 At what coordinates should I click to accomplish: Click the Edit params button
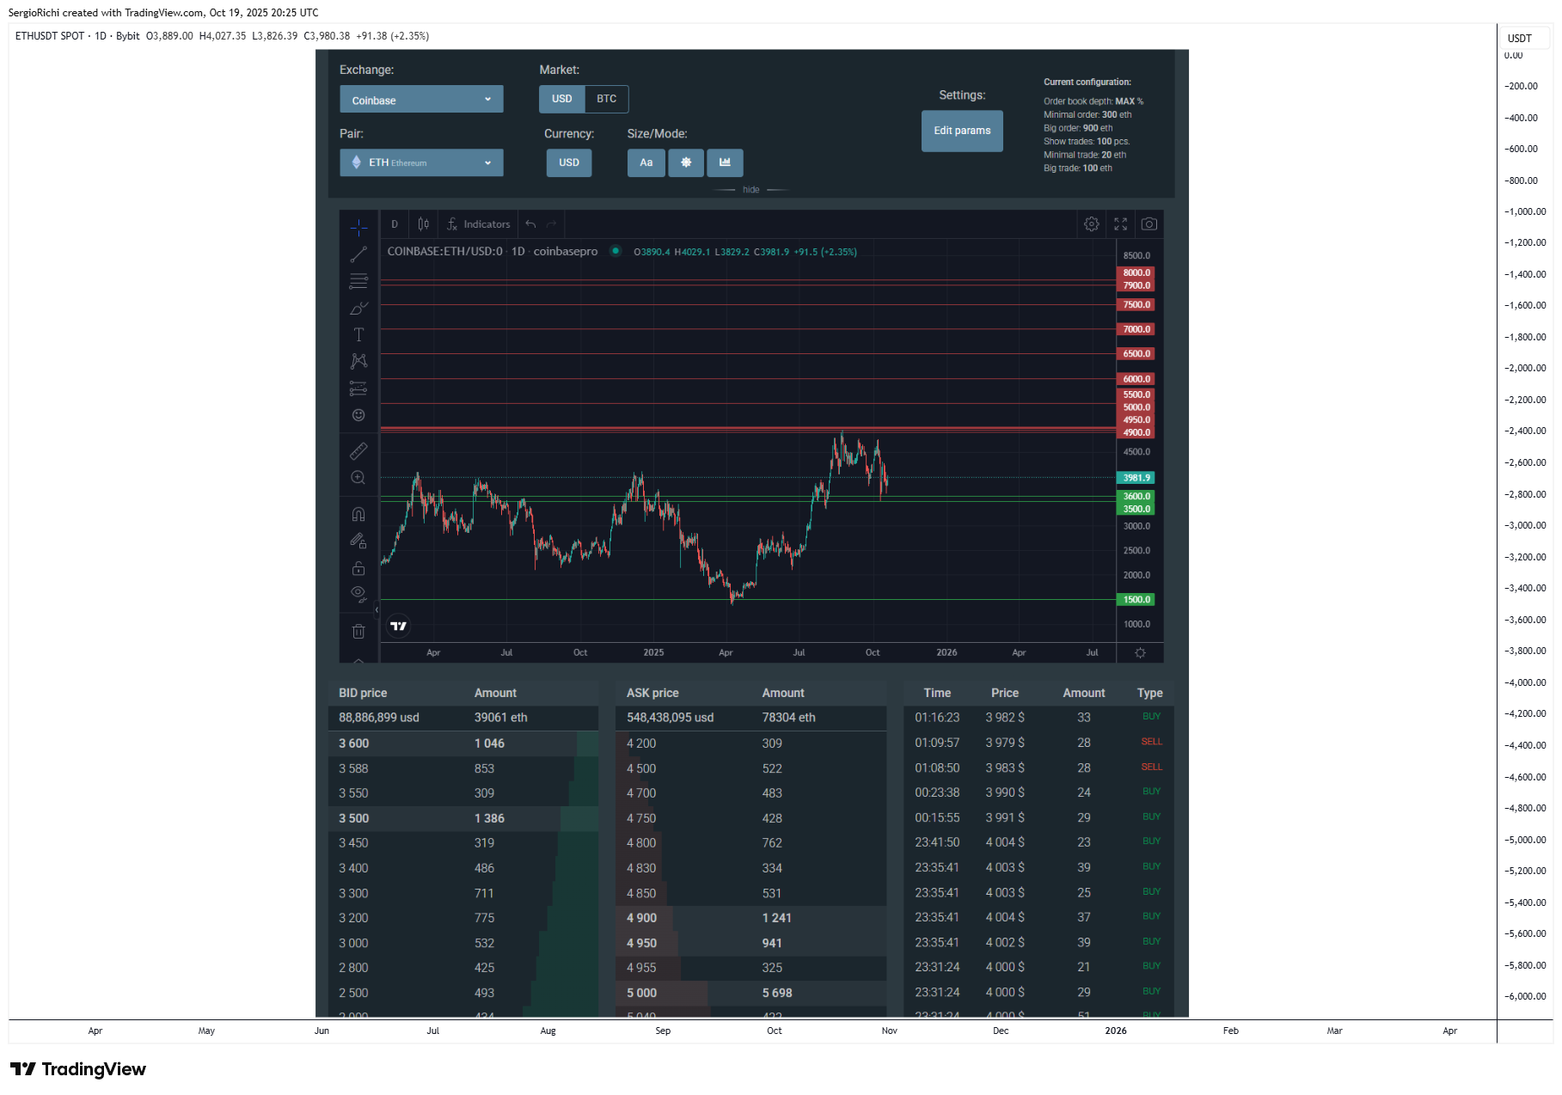962,131
